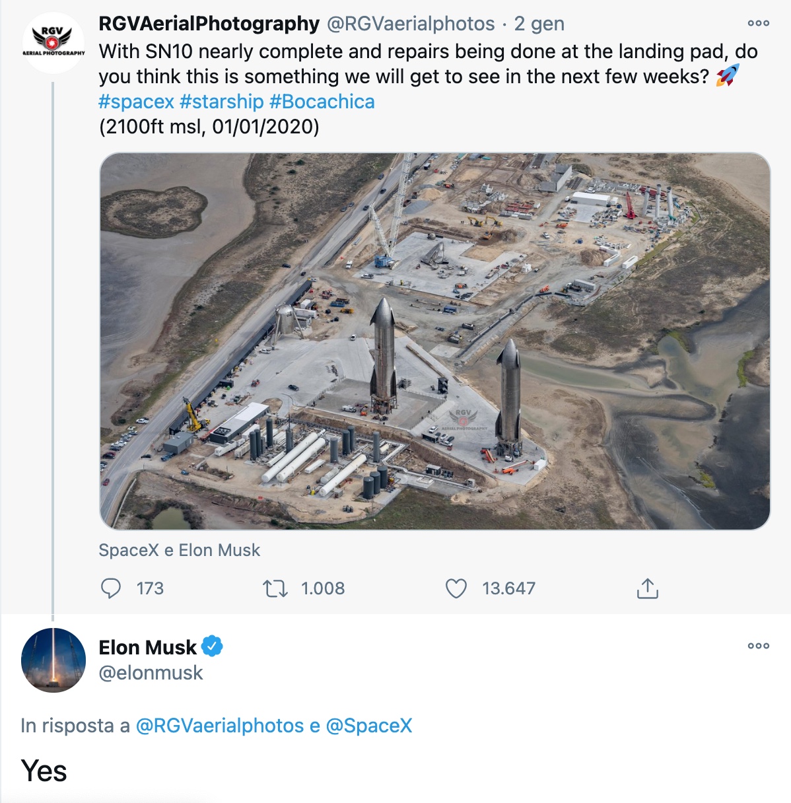Click Elon Musk's rocket launch avatar
The image size is (791, 803).
click(53, 660)
